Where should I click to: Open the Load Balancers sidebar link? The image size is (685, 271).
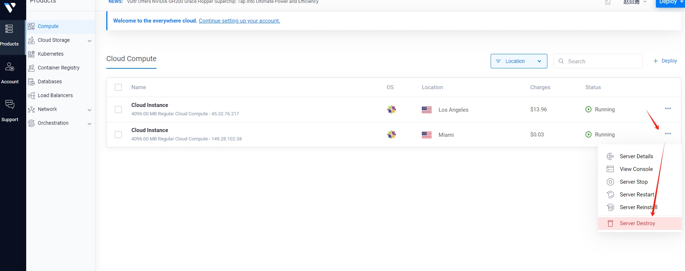click(55, 95)
